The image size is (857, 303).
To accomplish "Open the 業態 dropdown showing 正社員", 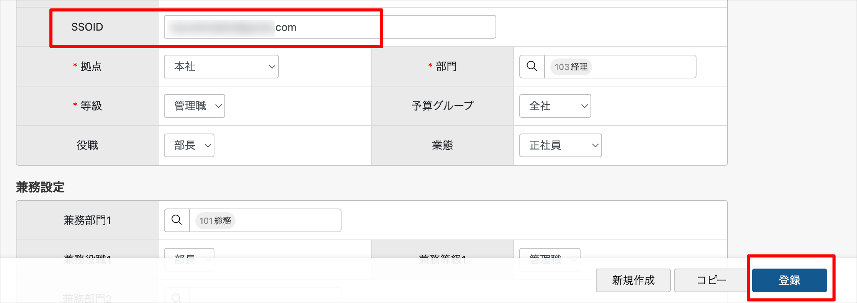I will coord(560,145).
